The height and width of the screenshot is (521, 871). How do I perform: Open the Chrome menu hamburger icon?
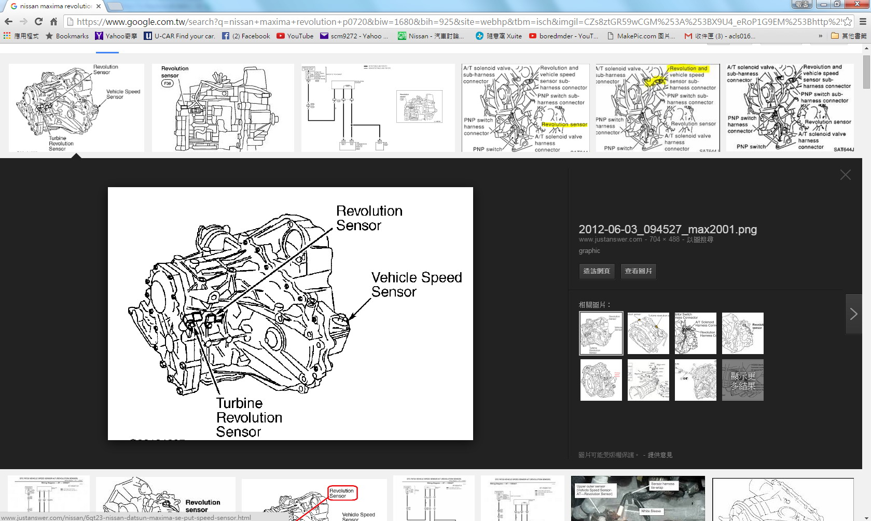coord(863,22)
